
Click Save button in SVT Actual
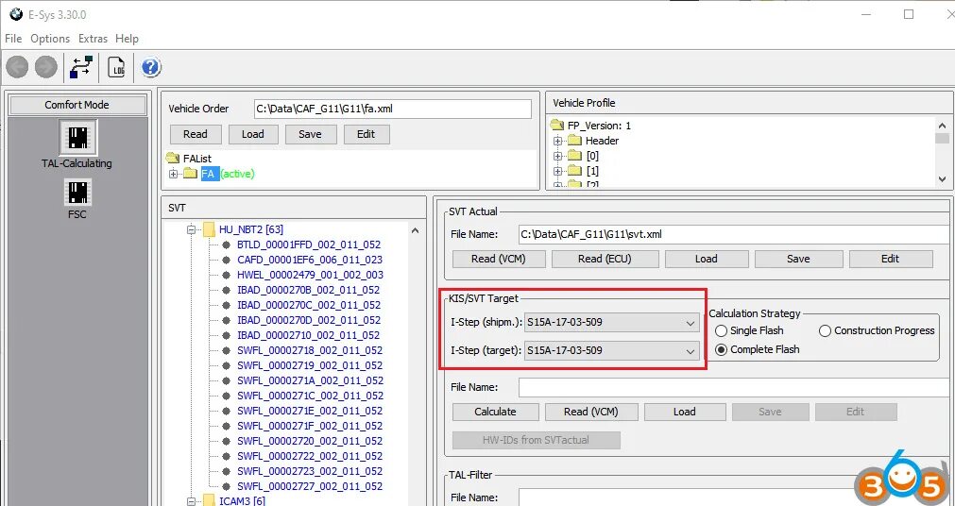click(x=798, y=259)
